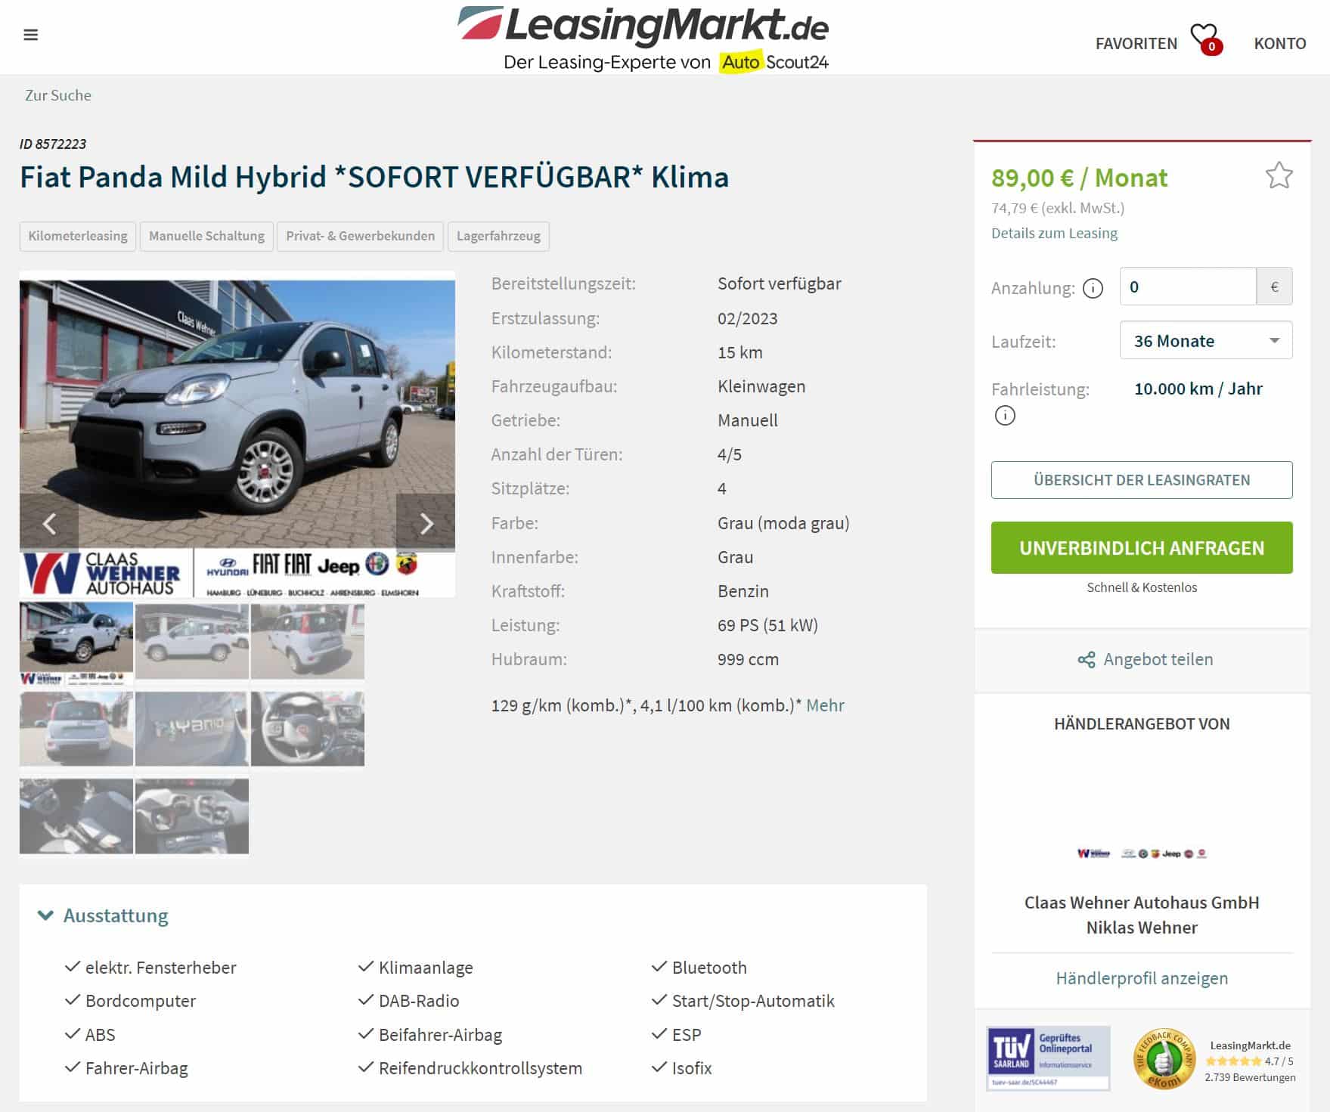Expand emissions details via Mehr

[825, 705]
